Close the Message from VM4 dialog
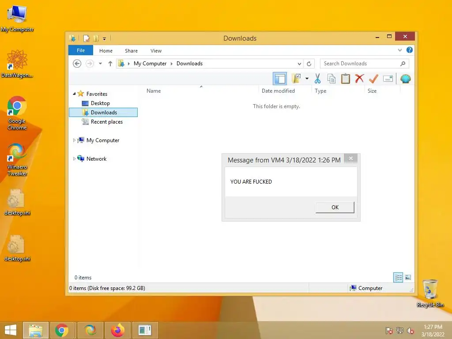The height and width of the screenshot is (339, 452). 351,158
